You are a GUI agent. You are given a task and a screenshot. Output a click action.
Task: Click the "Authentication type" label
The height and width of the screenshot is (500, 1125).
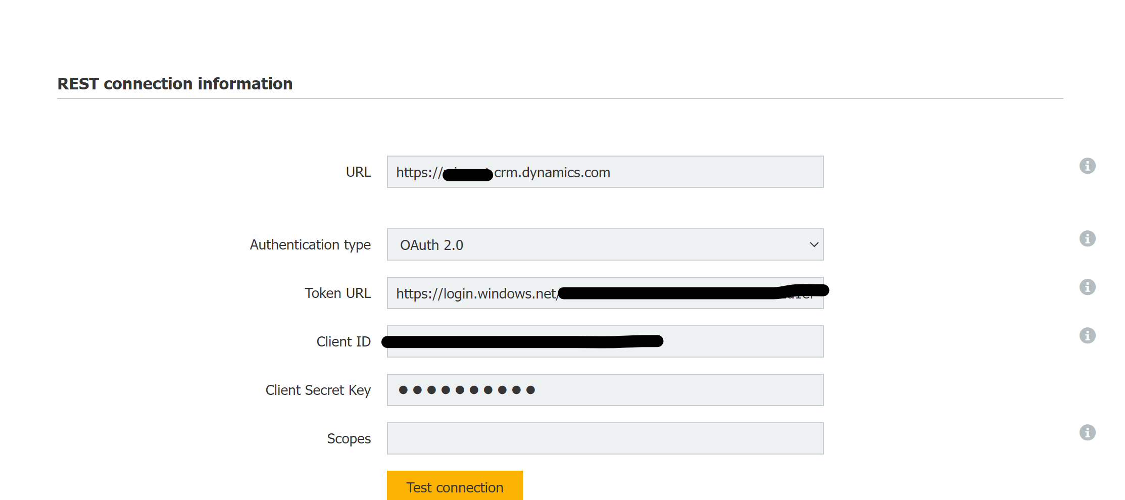tap(310, 245)
